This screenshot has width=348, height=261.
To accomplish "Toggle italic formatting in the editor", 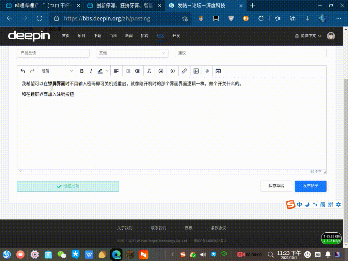I will click(x=91, y=71).
